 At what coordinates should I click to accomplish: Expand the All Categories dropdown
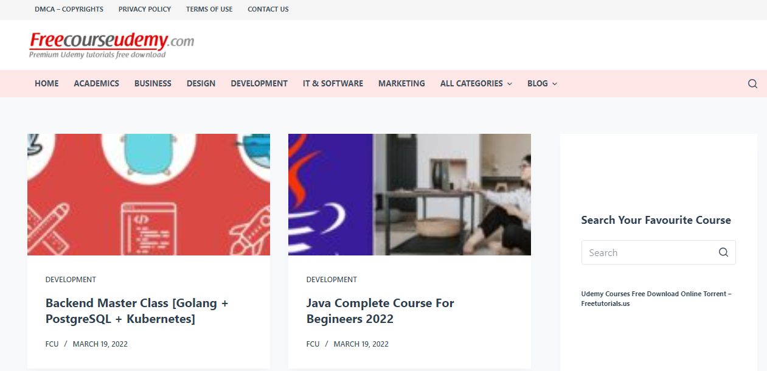click(476, 83)
